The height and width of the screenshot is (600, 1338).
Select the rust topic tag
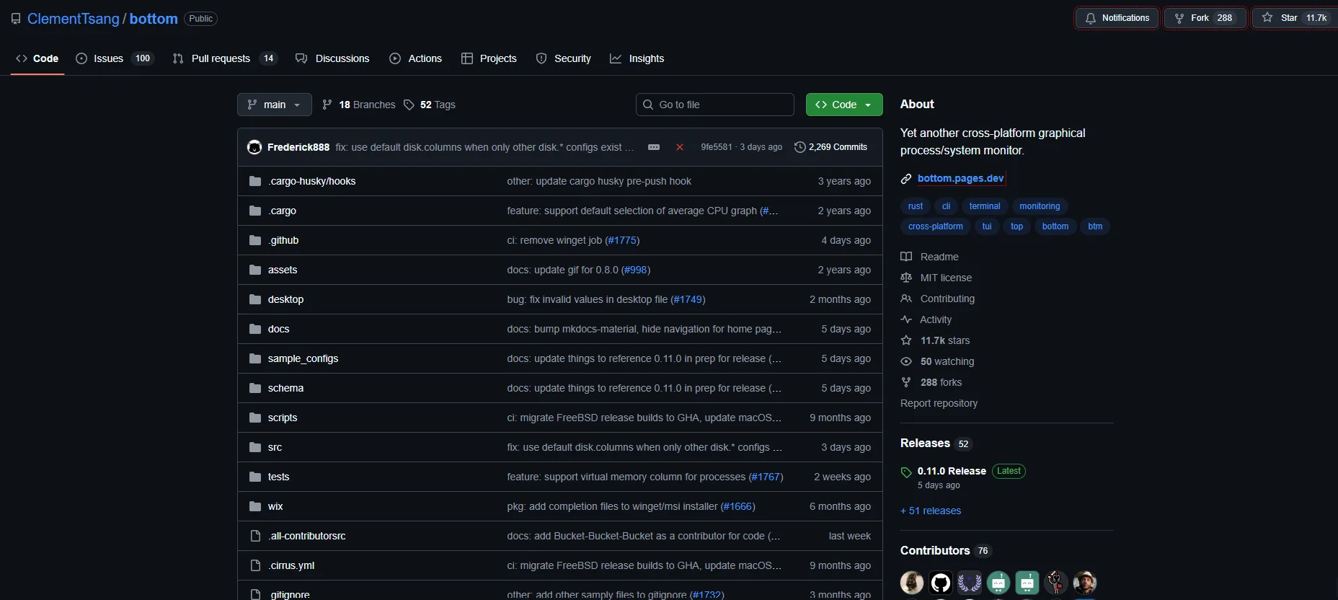pyautogui.click(x=916, y=206)
